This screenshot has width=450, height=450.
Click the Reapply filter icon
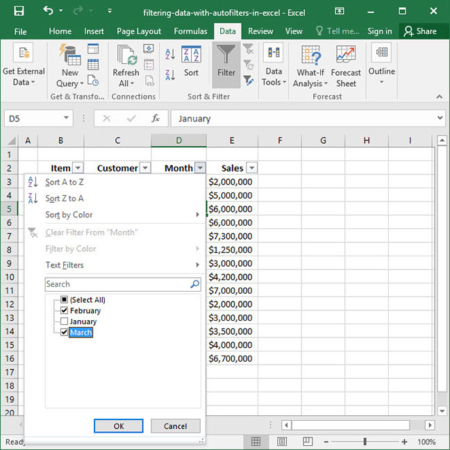coord(248,65)
